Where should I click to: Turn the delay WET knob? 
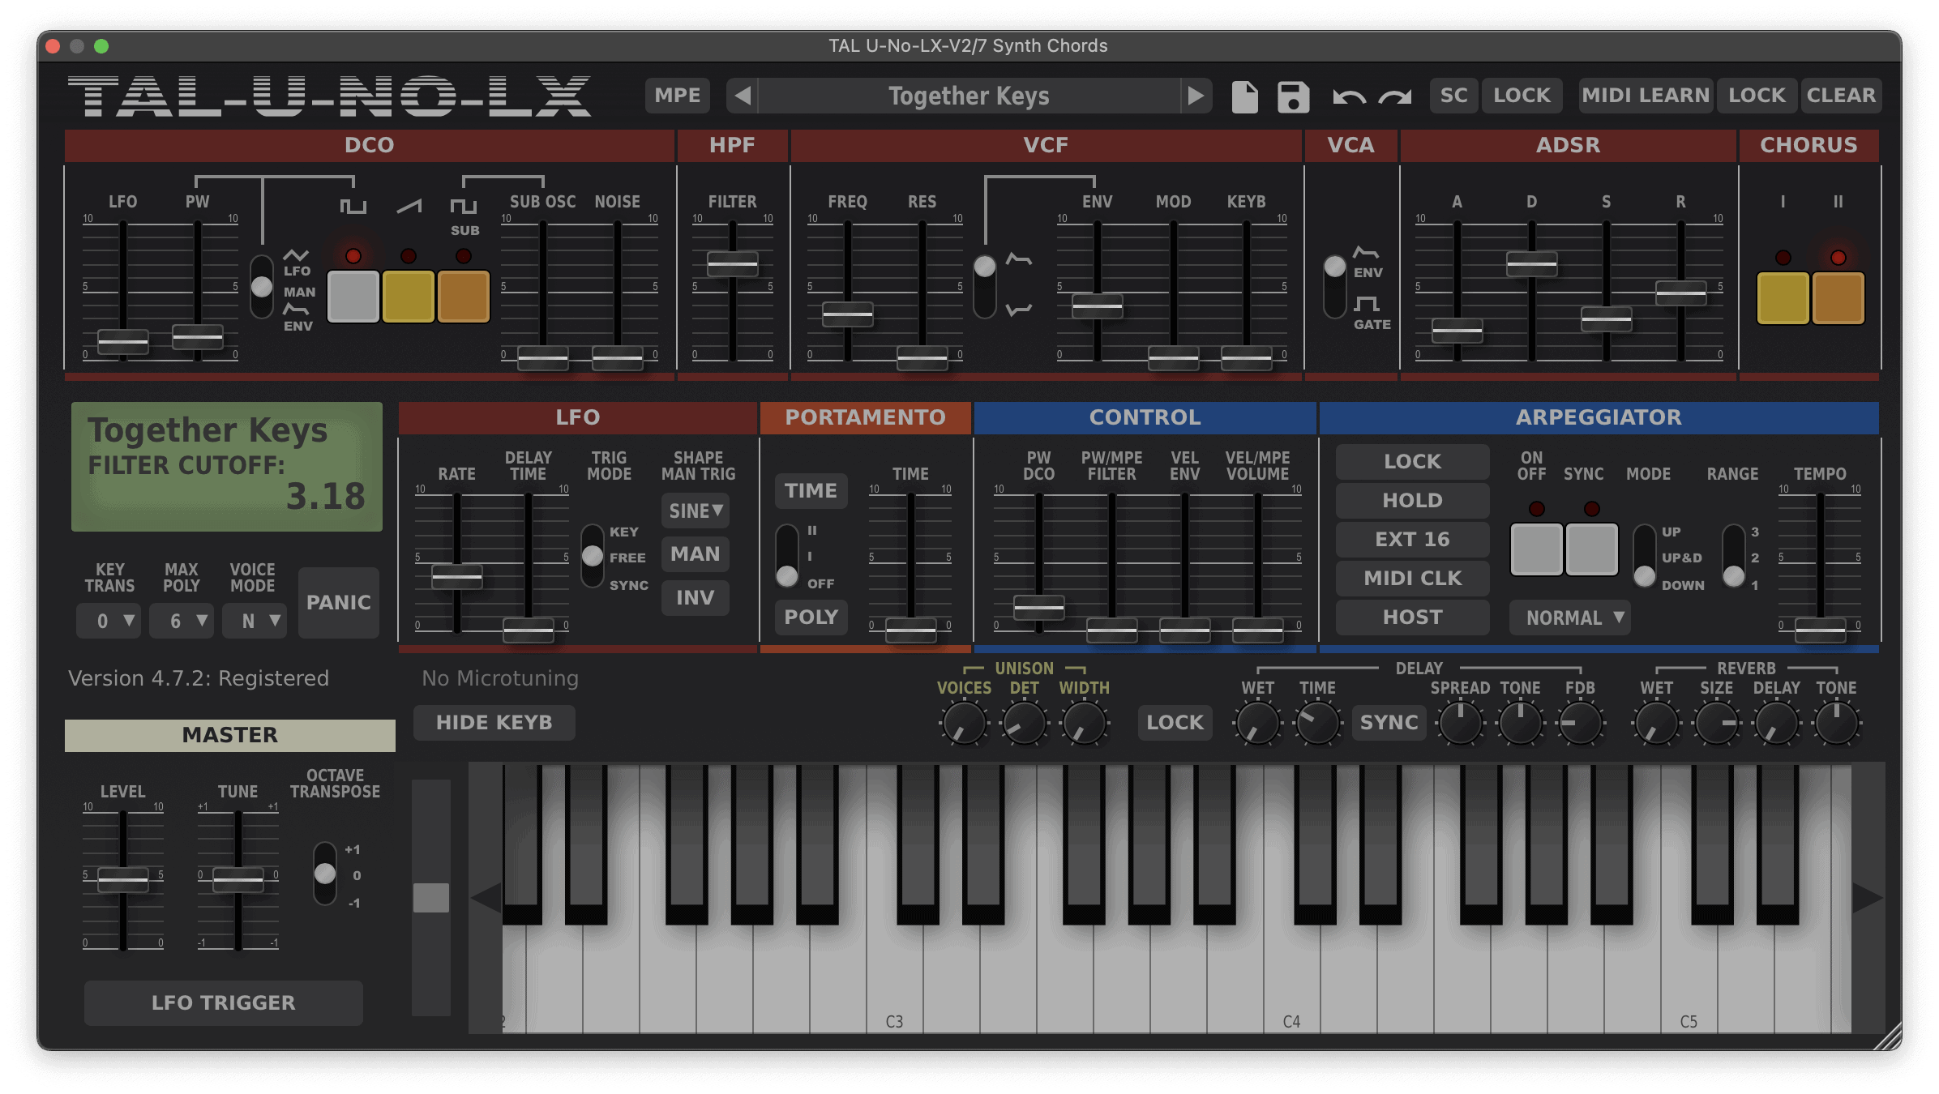tap(1256, 723)
